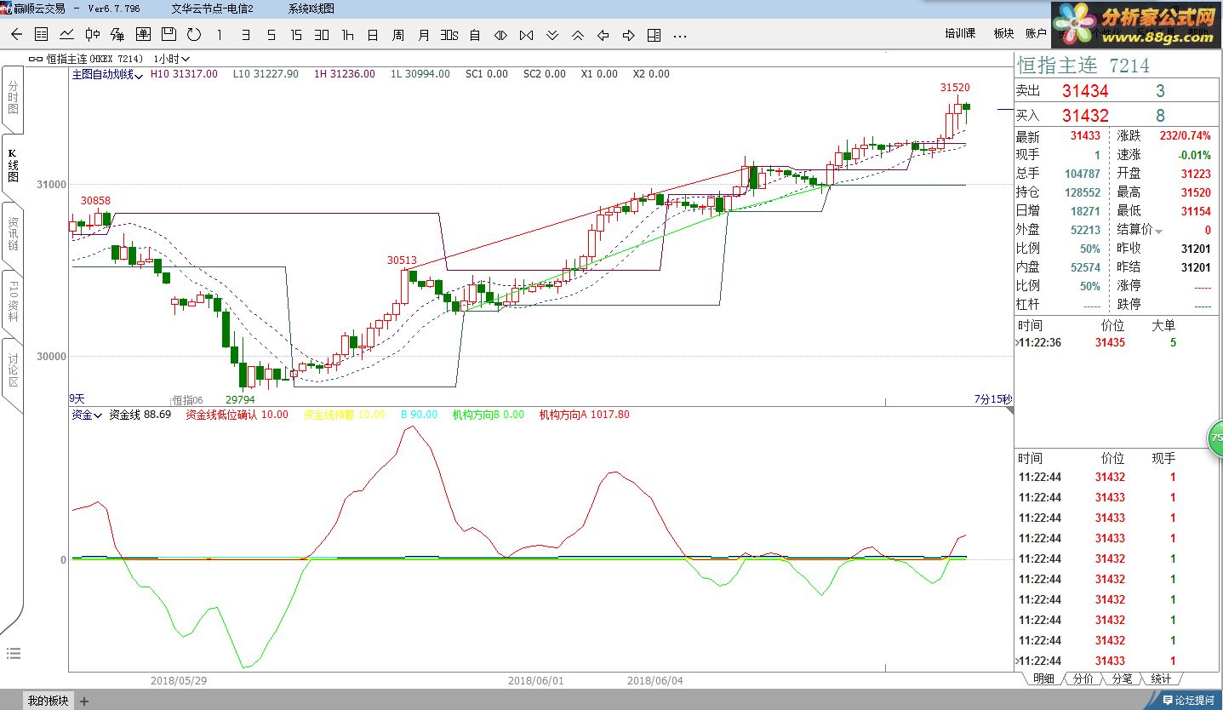Click the 最新 value 31433
The width and height of the screenshot is (1223, 710).
coord(1085,136)
